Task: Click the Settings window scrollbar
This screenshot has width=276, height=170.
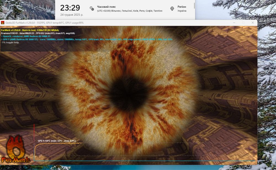Action: tap(194, 6)
